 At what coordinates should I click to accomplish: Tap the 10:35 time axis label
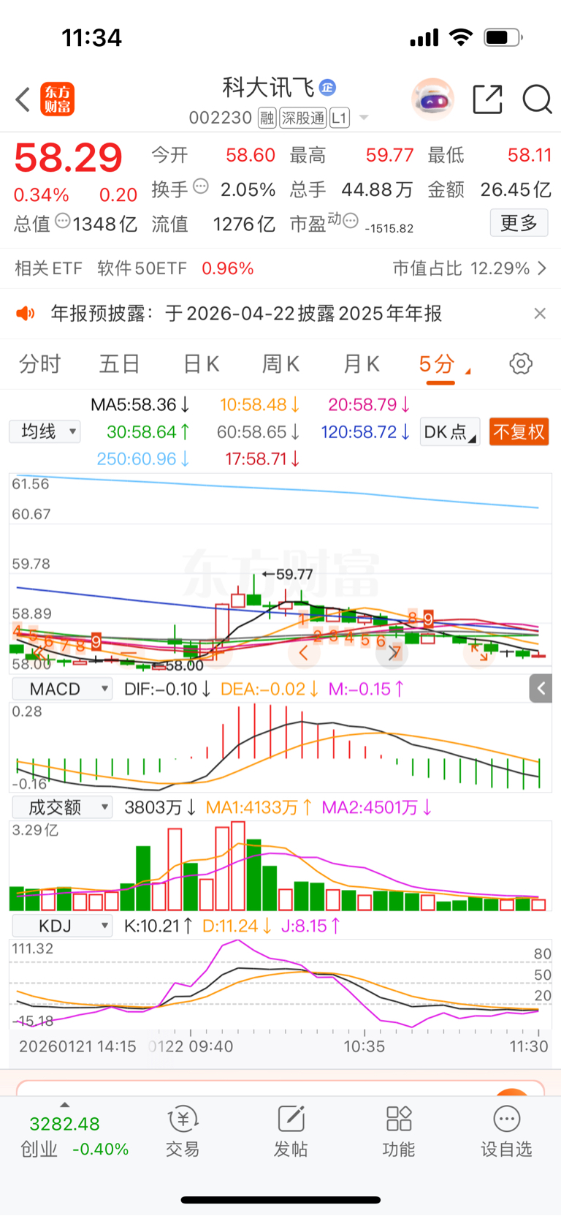365,1046
